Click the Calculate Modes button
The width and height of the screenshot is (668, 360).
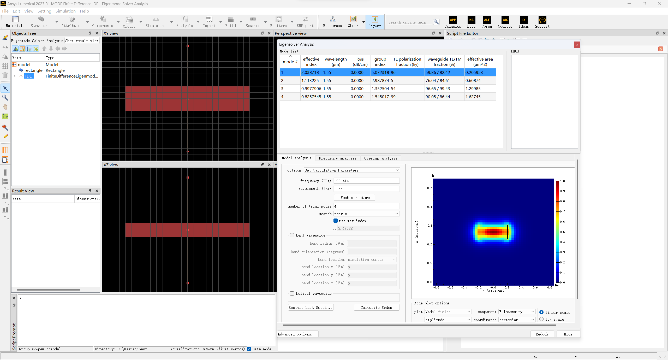click(x=376, y=308)
